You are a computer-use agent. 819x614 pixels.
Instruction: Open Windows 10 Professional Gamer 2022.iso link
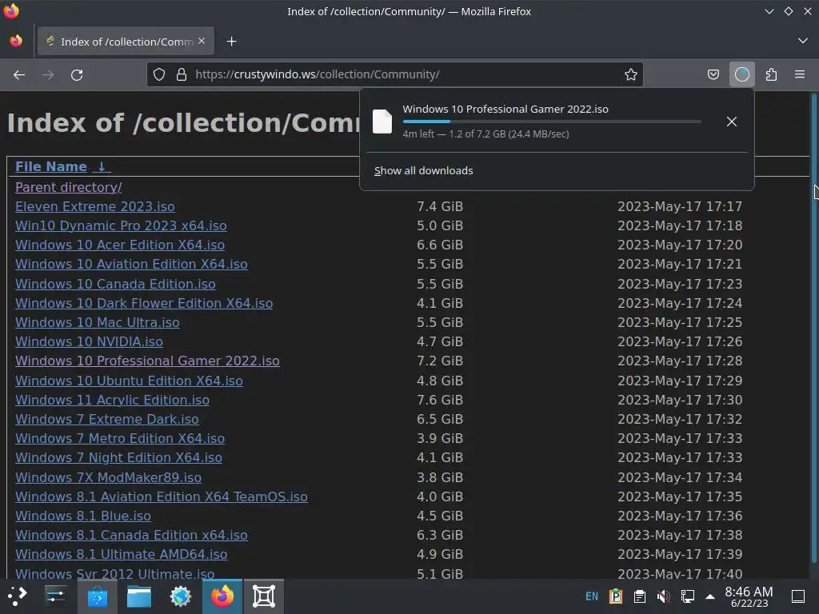147,361
